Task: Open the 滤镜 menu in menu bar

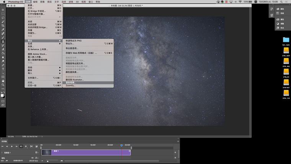Action: tap(71, 2)
